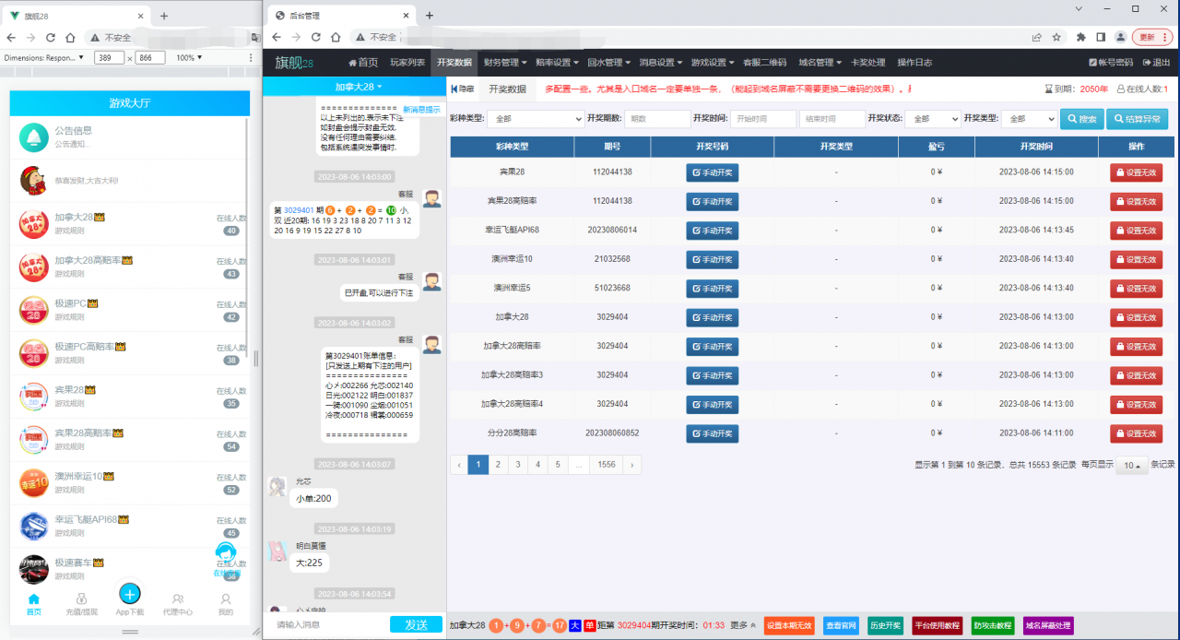Bookmark this page with the star icon
This screenshot has width=1180, height=640.
(x=1056, y=37)
